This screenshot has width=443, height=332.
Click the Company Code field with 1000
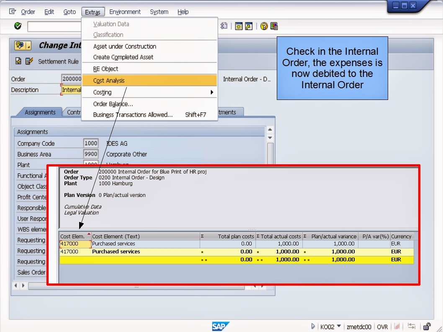tap(91, 143)
